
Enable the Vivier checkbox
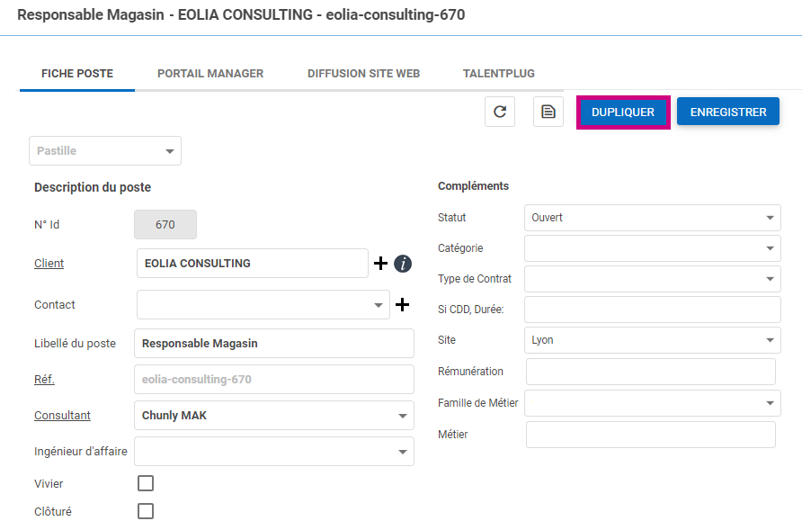tap(146, 483)
